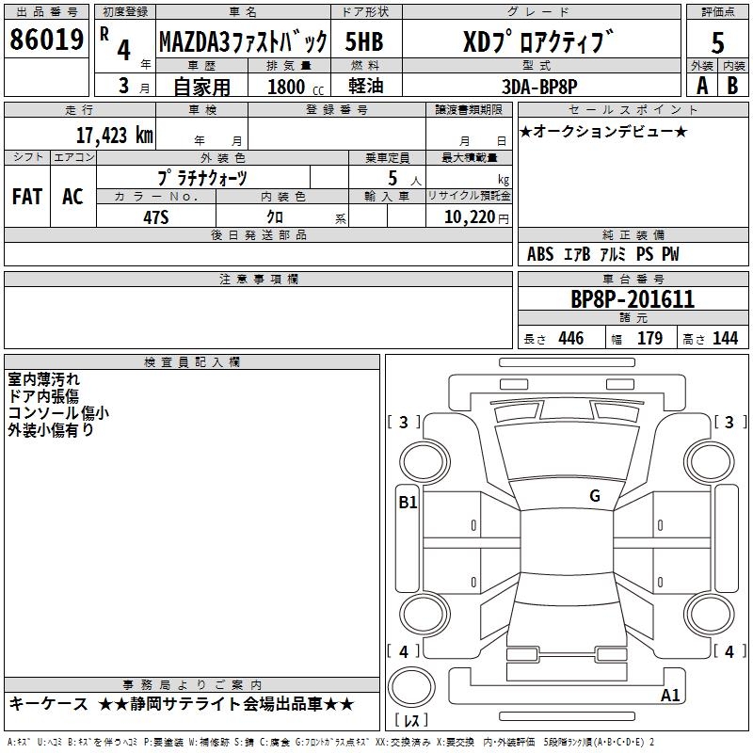Click the recycle deposit 10,220円 value

click(476, 217)
